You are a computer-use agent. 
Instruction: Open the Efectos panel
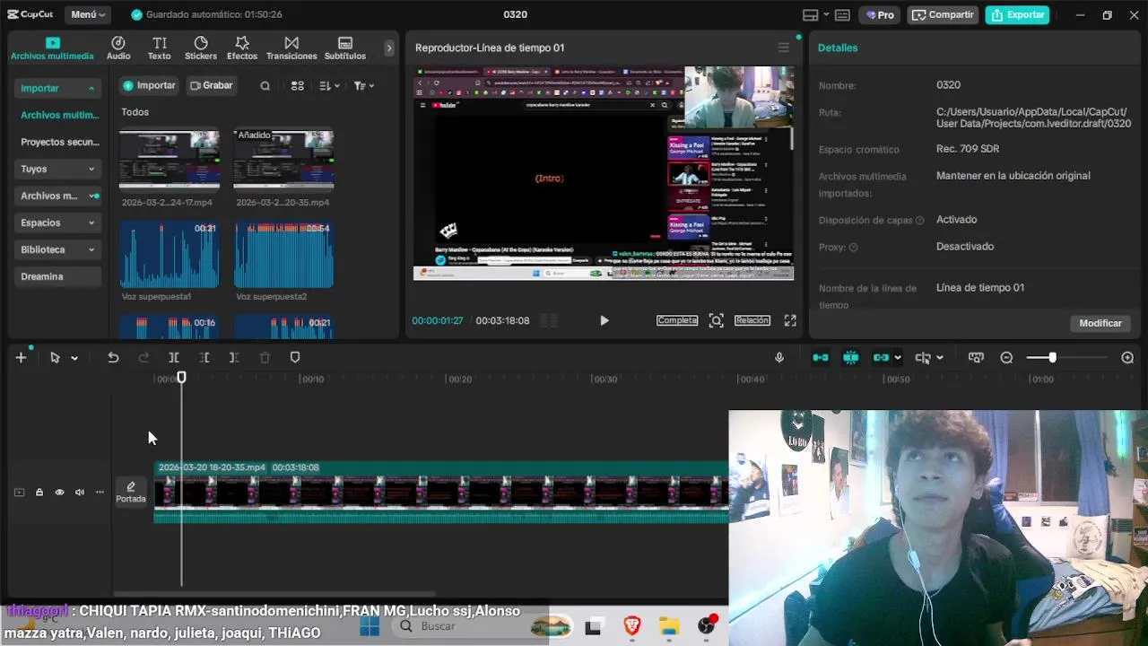click(x=242, y=48)
